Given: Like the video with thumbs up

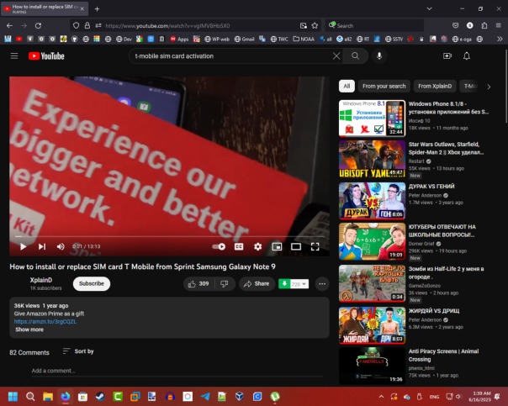Looking at the screenshot, I should [198, 284].
